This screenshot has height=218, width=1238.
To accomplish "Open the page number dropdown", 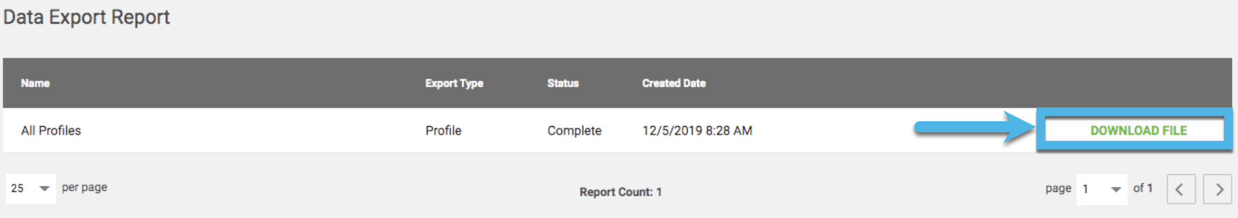I will coord(1101,189).
